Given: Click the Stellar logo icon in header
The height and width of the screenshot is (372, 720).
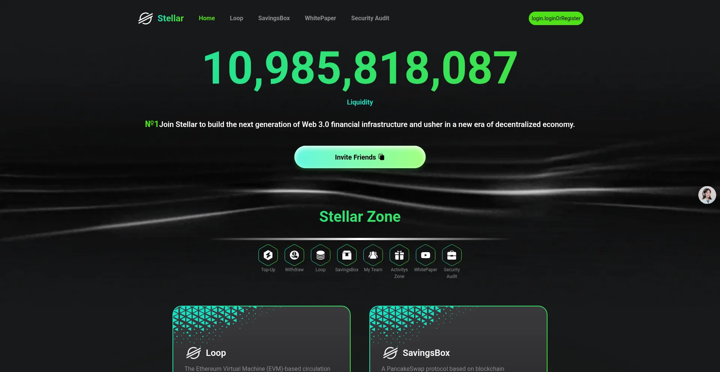Looking at the screenshot, I should [x=145, y=18].
